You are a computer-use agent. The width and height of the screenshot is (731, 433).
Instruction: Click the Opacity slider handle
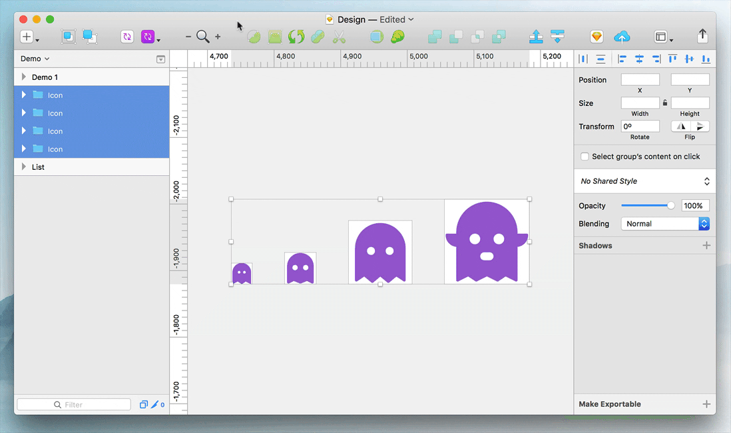click(x=671, y=205)
